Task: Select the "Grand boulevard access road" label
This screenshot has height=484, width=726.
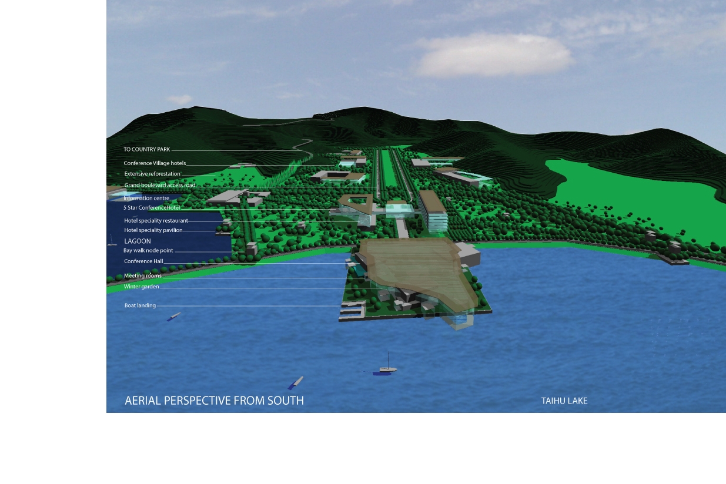Action: pos(159,185)
